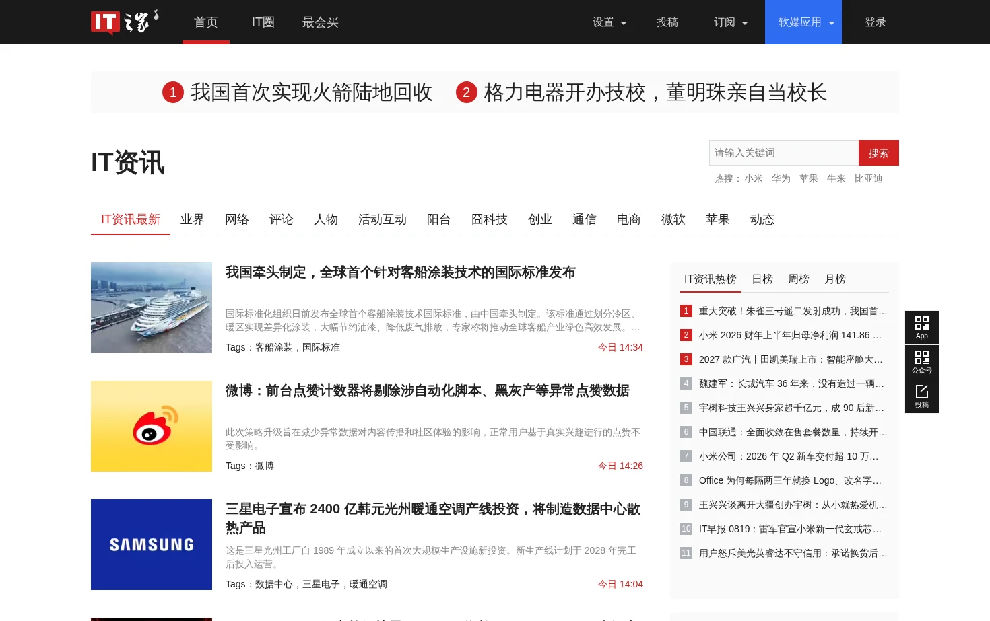Click the 国际标准 tag

(x=321, y=347)
